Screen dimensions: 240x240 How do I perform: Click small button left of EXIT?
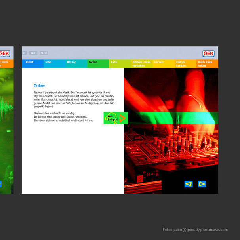tap(25, 53)
